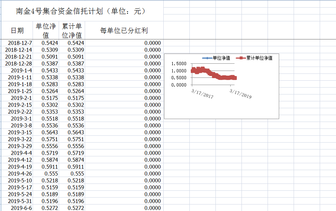This screenshot has width=336, height=211.
Task: Select the title cell 南金4号集合资金信托计划
Action: [82, 11]
